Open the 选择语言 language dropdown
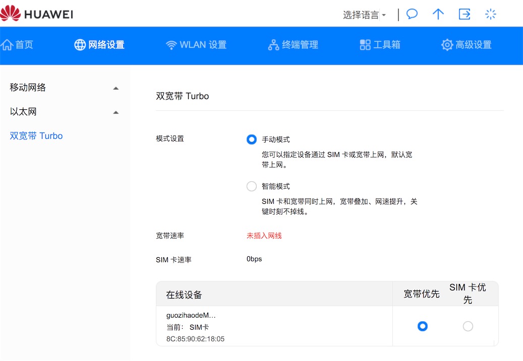The image size is (523, 361). click(364, 14)
